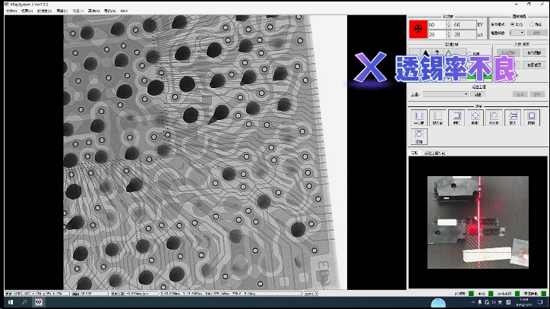This screenshot has width=550, height=309.
Task: Select the arrow insert tool icon
Action: click(x=513, y=117)
